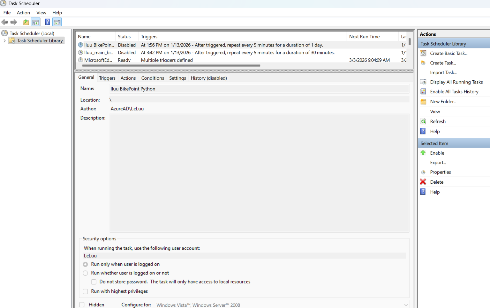Click the Task Scheduler (Local) clock icon

pyautogui.click(x=4, y=33)
